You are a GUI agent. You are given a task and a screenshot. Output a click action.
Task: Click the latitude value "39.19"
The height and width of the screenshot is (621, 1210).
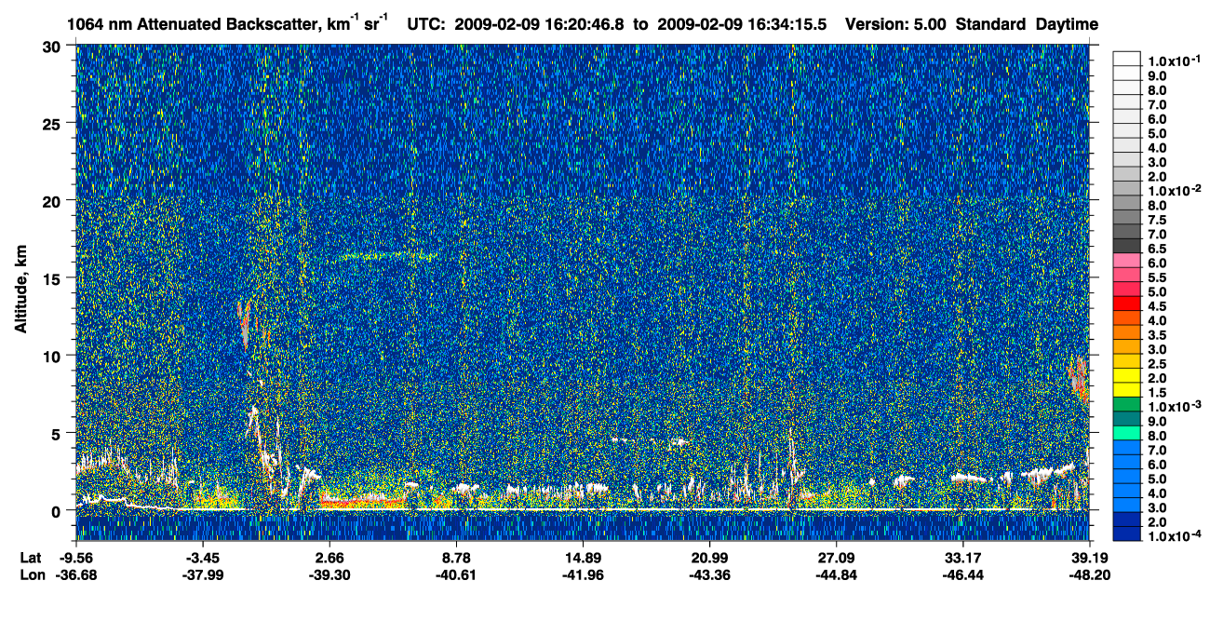tap(1090, 558)
